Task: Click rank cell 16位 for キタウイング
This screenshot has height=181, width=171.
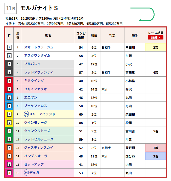Action: pos(94,81)
